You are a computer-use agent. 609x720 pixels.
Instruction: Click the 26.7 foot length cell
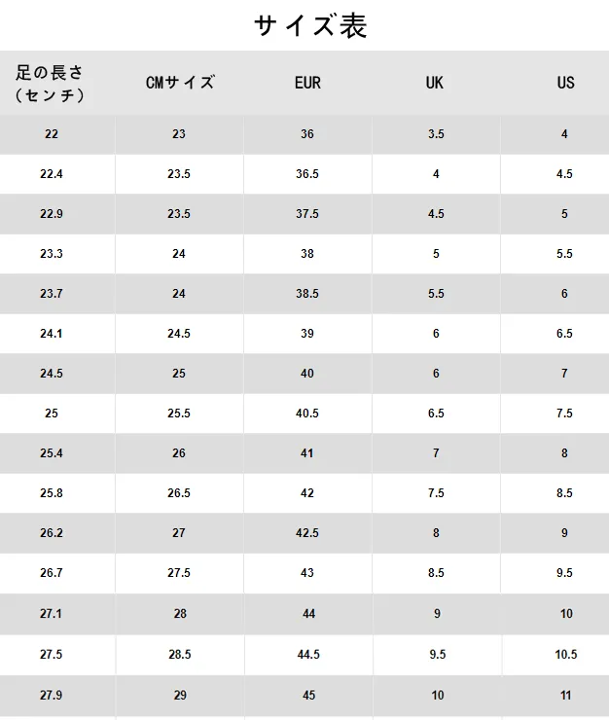(52, 573)
